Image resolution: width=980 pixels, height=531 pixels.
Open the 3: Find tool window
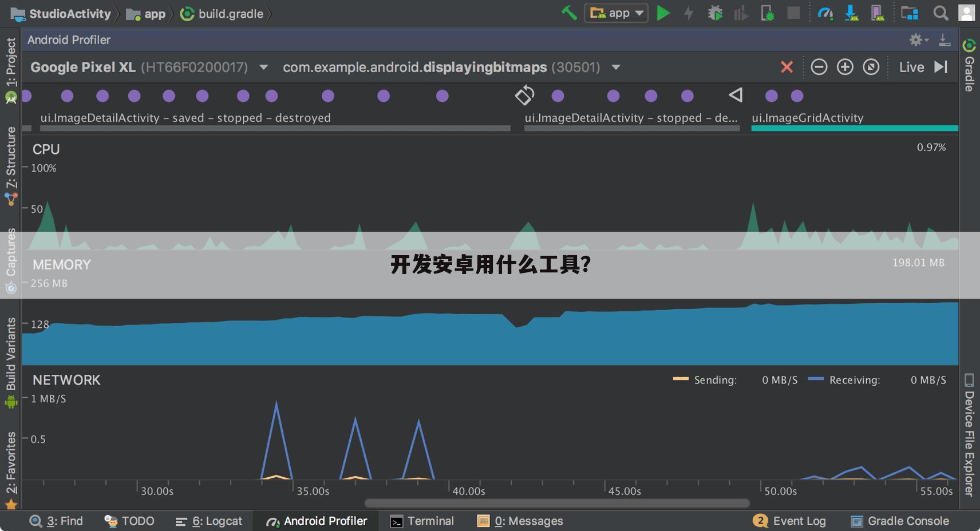tap(56, 521)
